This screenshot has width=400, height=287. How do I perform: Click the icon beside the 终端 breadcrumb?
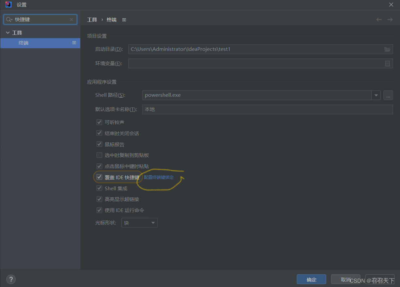click(124, 20)
